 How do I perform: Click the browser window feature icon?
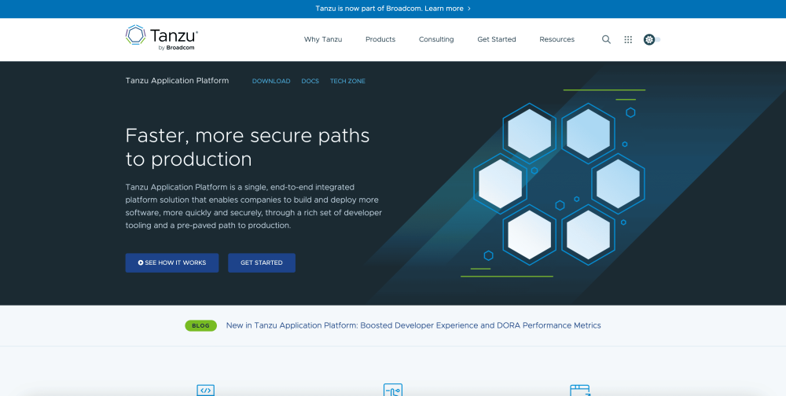579,390
